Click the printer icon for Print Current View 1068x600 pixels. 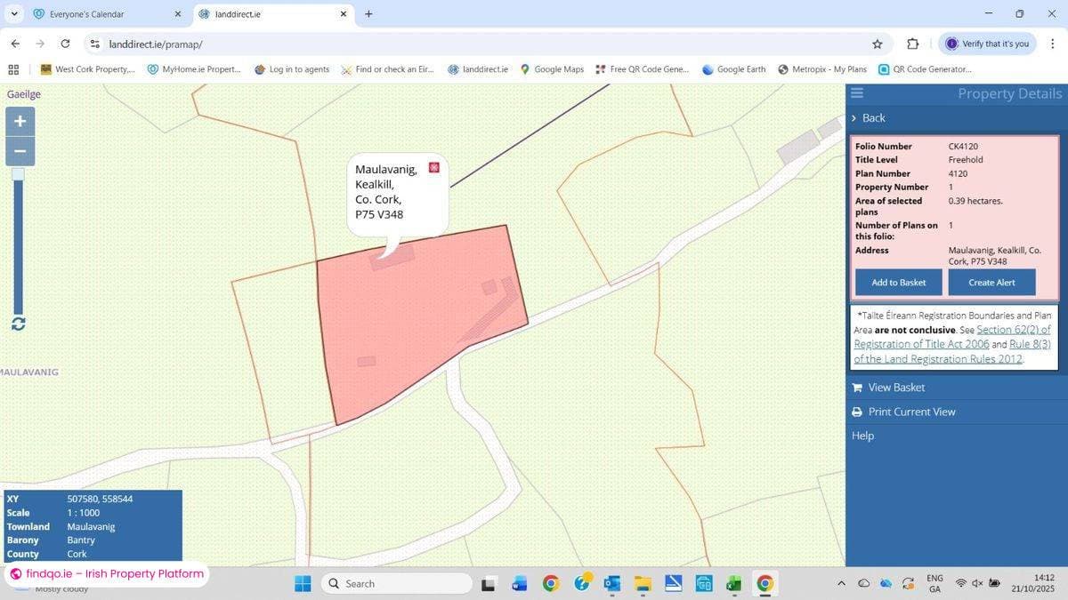(x=856, y=412)
